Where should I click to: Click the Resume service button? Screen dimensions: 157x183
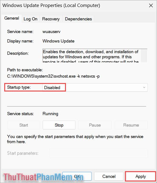pyautogui.click(x=131, y=125)
